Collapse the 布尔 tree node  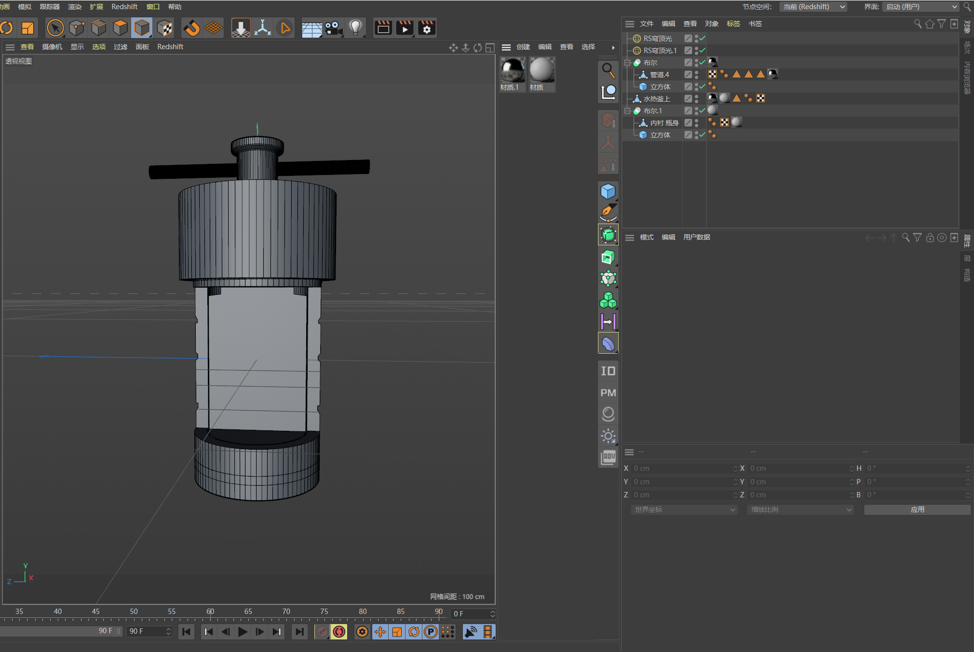click(627, 63)
